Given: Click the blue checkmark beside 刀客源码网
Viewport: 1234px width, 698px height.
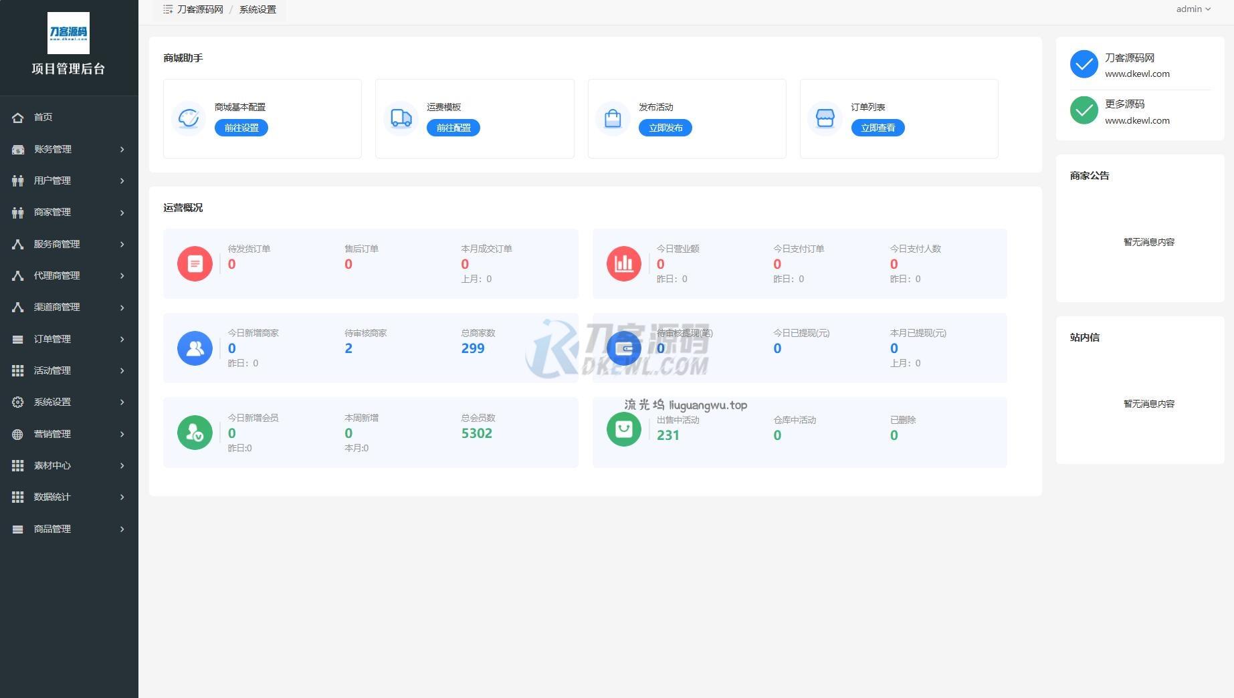Looking at the screenshot, I should coord(1084,64).
